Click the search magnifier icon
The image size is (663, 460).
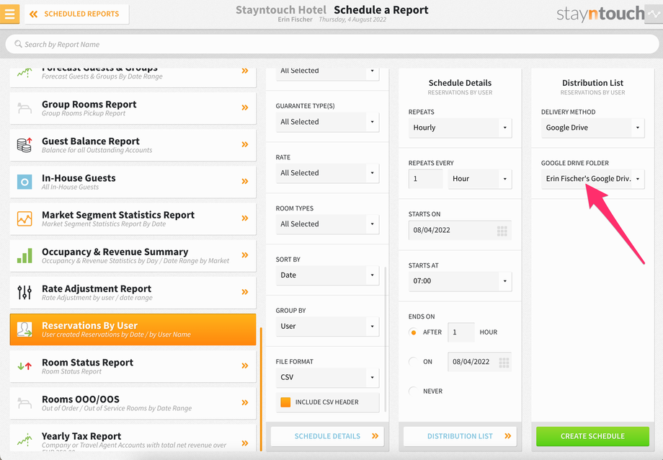pyautogui.click(x=18, y=44)
